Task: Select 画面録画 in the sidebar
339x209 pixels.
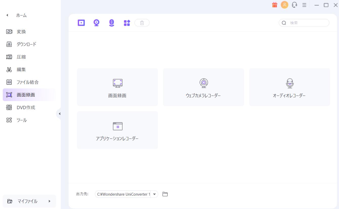Action: click(x=29, y=95)
